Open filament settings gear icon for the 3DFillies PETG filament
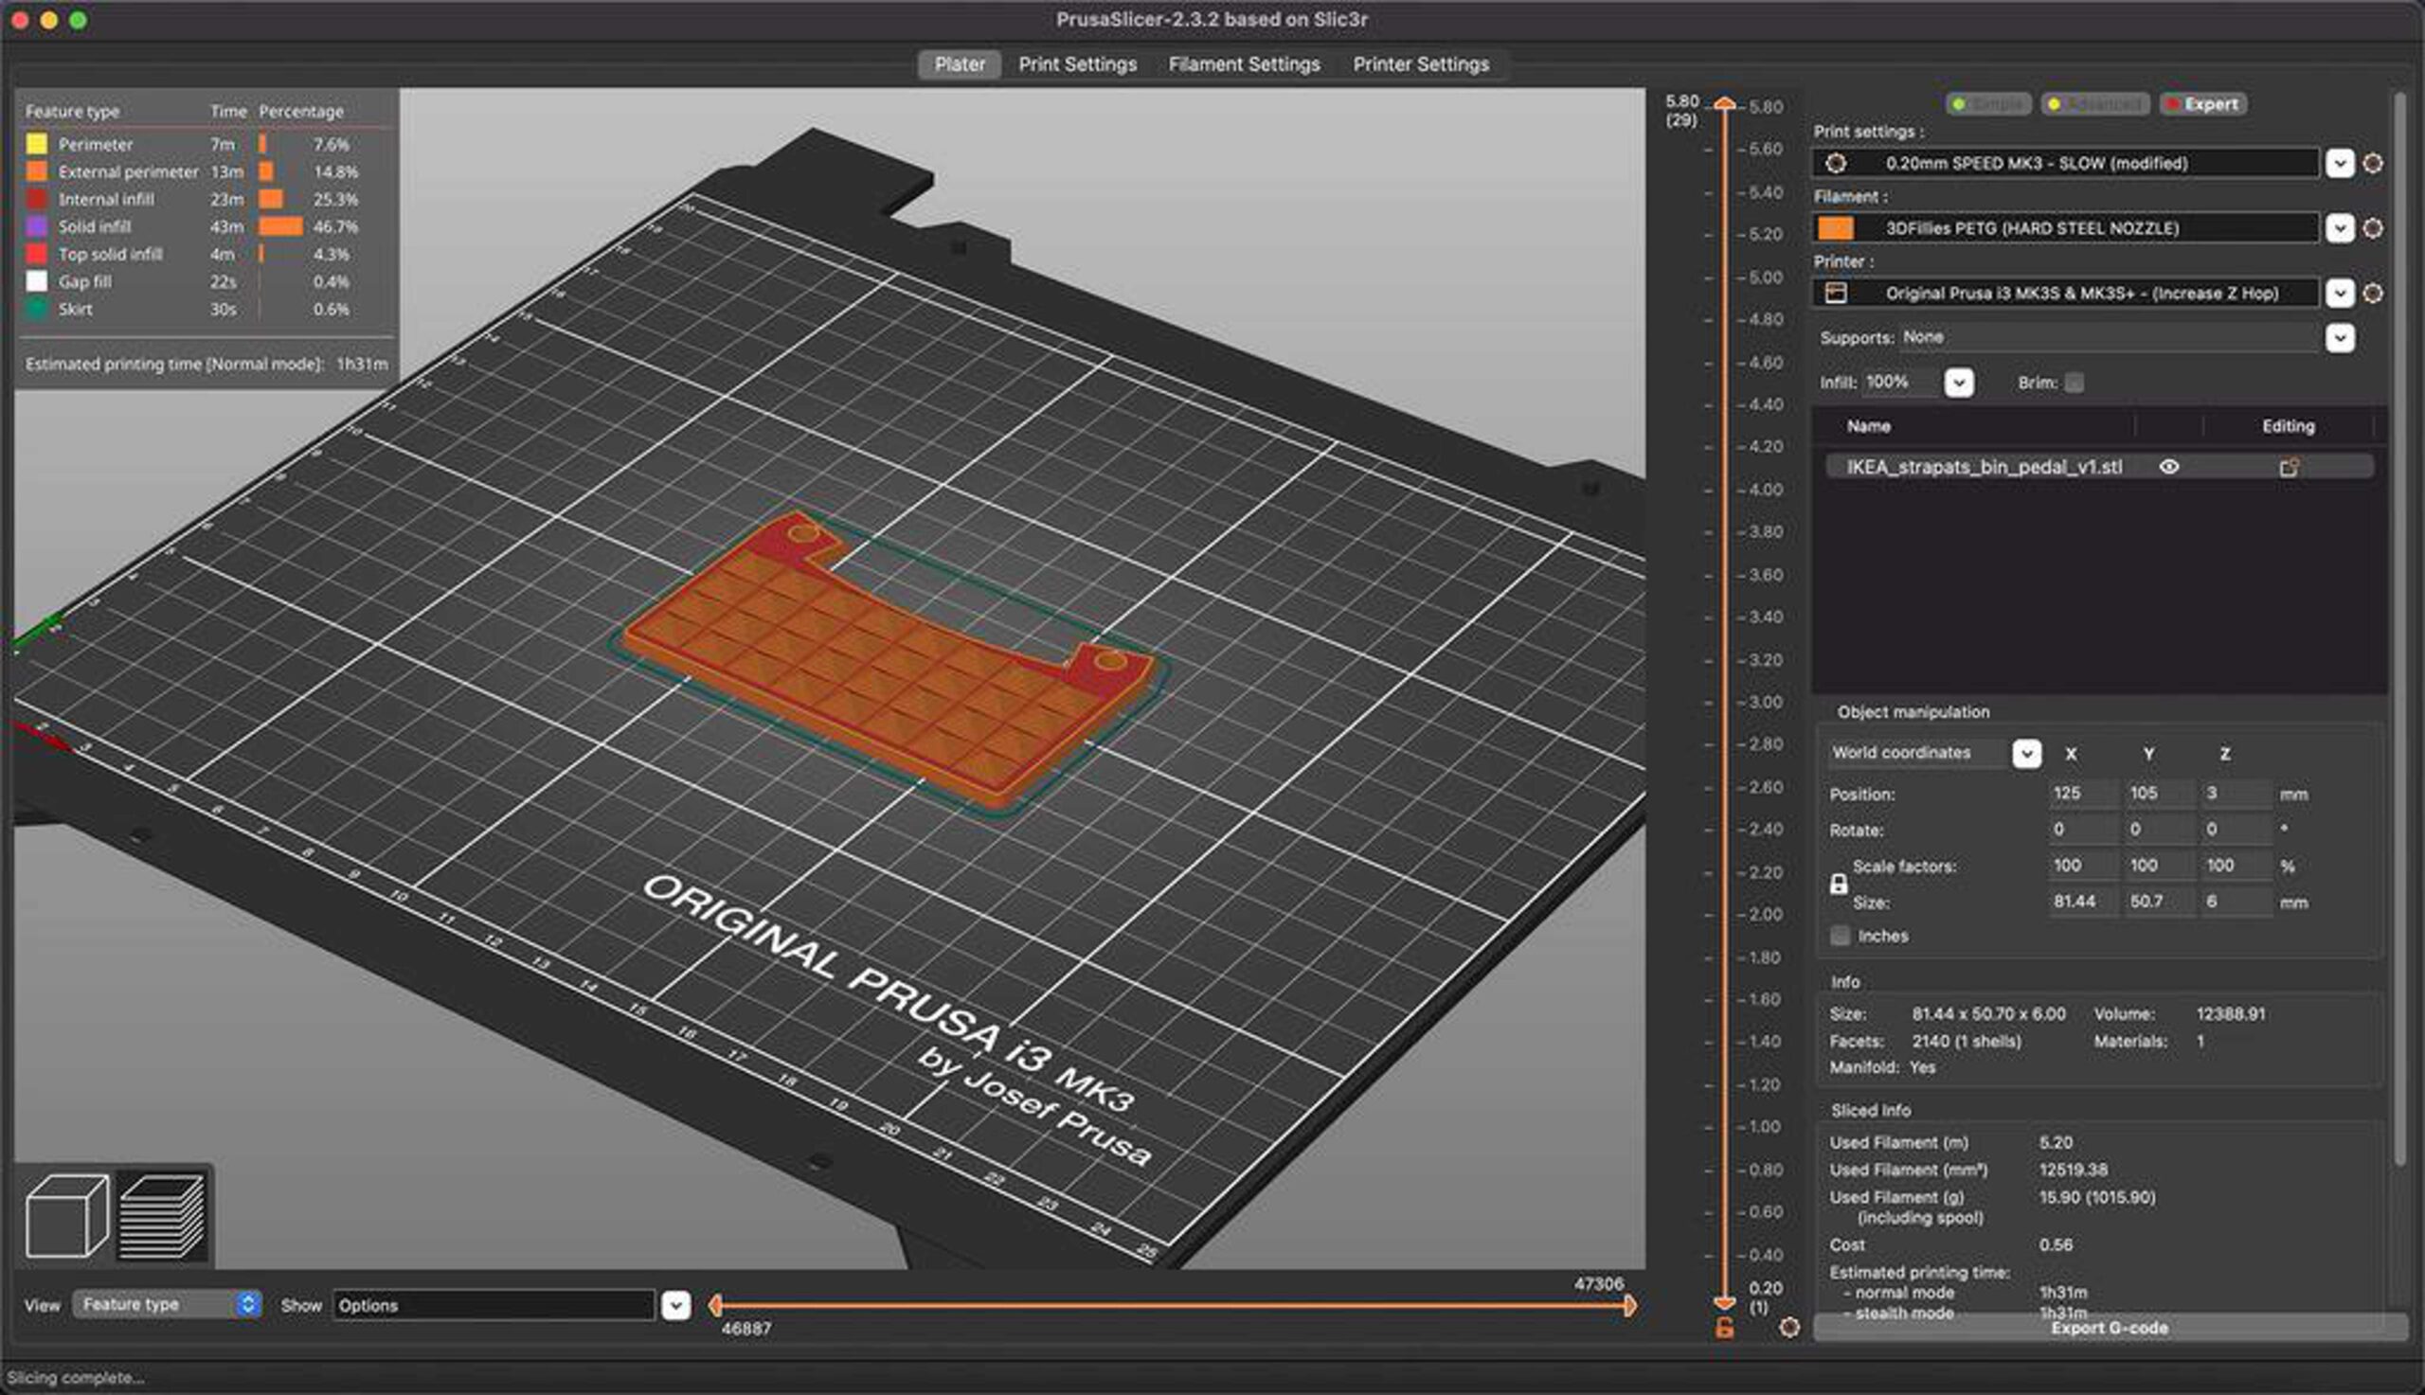Viewport: 2425px width, 1395px height. (2372, 228)
